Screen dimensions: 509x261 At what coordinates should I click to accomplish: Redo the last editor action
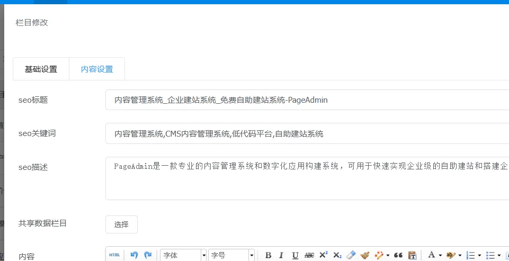click(x=148, y=255)
